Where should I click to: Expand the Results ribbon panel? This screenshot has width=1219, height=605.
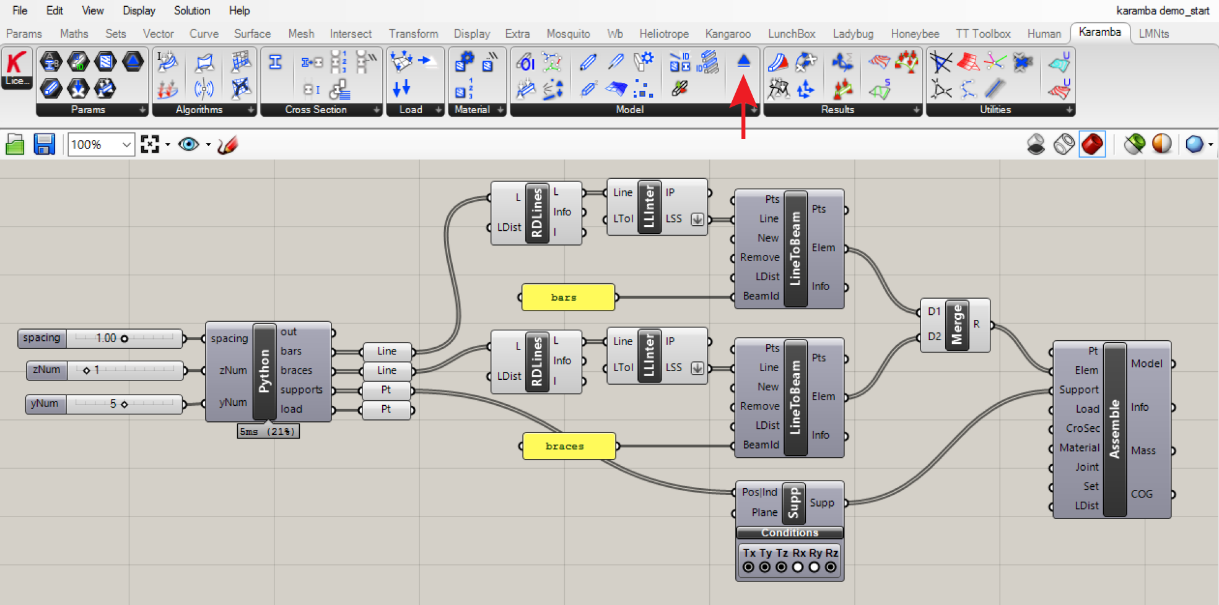point(917,110)
